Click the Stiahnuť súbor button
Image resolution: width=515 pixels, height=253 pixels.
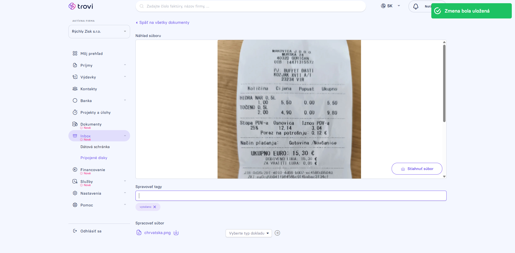click(x=417, y=169)
